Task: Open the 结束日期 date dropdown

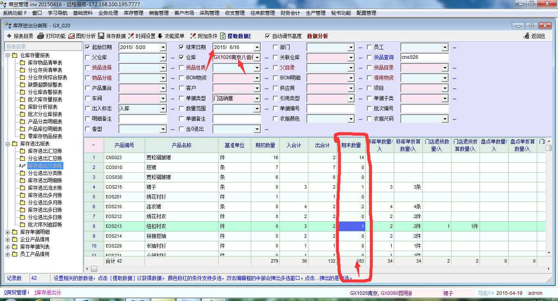Action: [x=257, y=47]
